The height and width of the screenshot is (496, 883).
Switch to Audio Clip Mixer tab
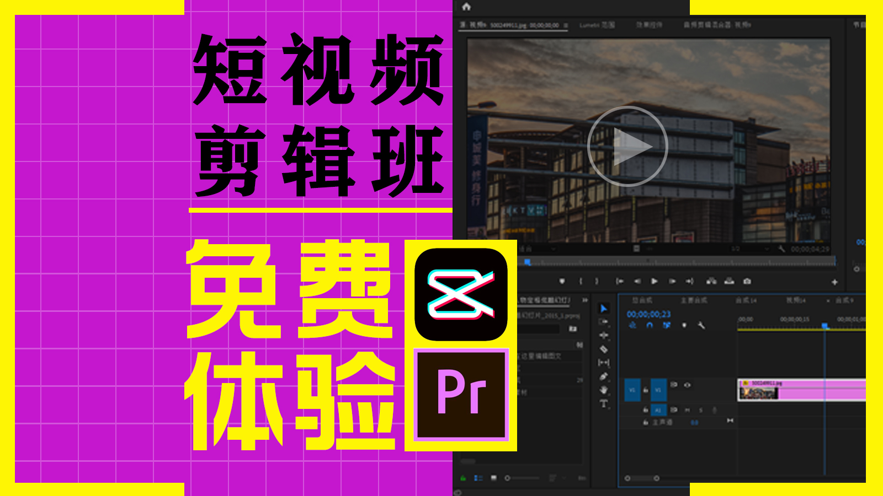point(717,25)
